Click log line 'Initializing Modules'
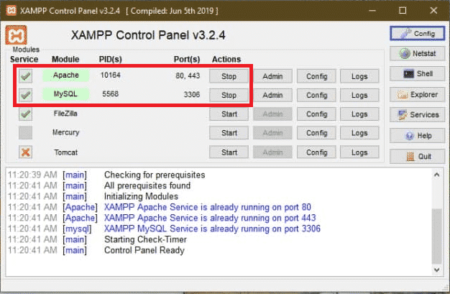Image resolution: width=450 pixels, height=294 pixels. click(x=141, y=196)
